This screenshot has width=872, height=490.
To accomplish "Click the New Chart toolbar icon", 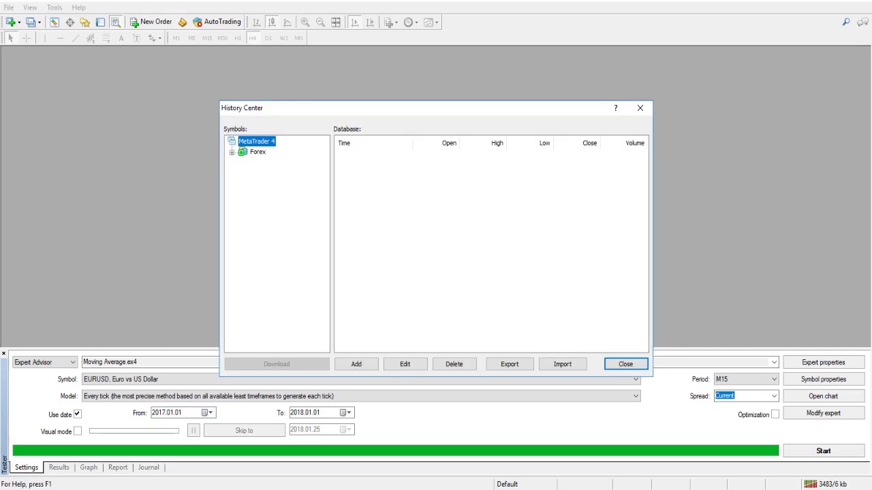I will (x=11, y=22).
